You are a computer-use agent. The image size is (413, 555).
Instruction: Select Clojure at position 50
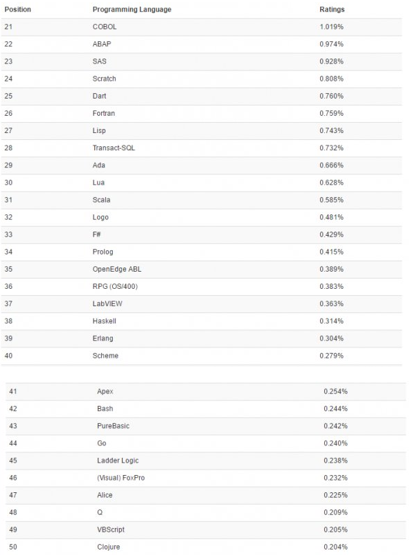pyautogui.click(x=109, y=547)
